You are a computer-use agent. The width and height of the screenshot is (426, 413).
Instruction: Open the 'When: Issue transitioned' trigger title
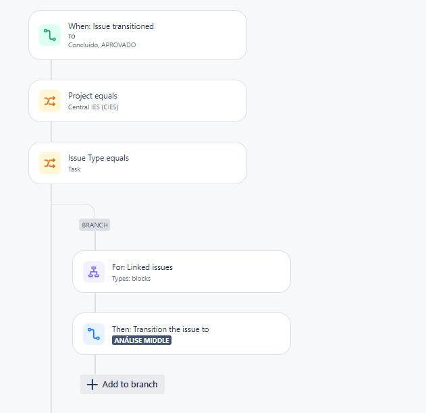111,26
